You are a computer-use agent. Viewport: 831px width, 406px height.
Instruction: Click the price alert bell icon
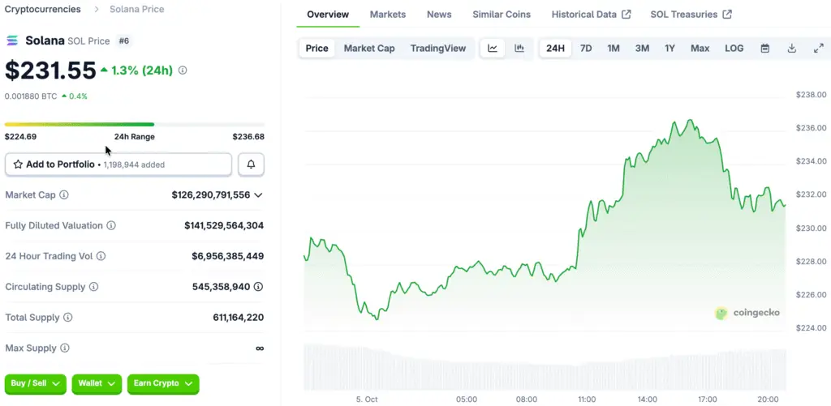[251, 165]
